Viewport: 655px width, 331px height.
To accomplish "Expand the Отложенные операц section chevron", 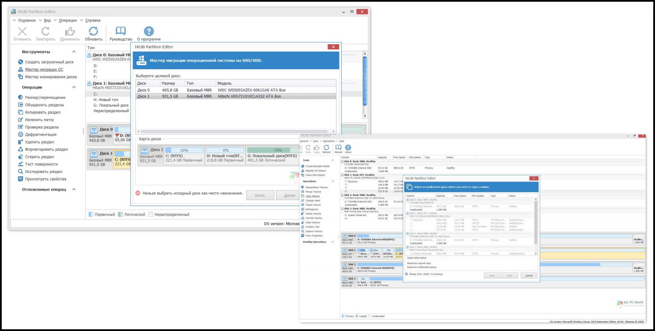I will click(x=74, y=189).
